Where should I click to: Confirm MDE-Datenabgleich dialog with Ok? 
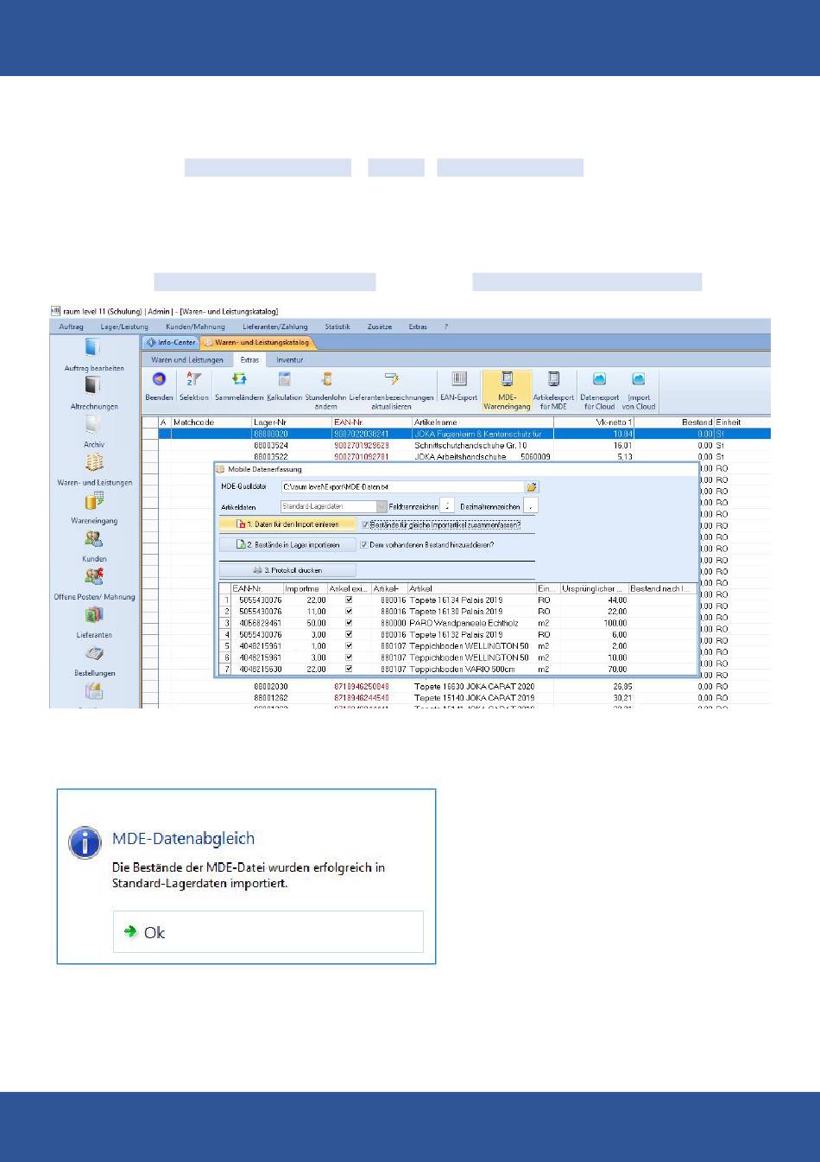(268, 932)
